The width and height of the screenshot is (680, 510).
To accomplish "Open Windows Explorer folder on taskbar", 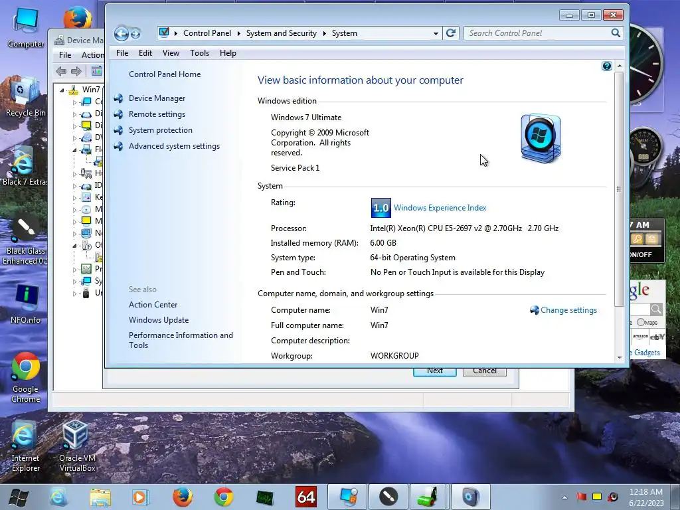I will click(x=100, y=497).
